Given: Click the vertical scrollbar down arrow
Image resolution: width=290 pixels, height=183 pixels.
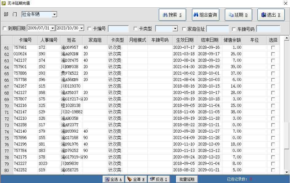Looking at the screenshot, I should pyautogui.click(x=286, y=172).
